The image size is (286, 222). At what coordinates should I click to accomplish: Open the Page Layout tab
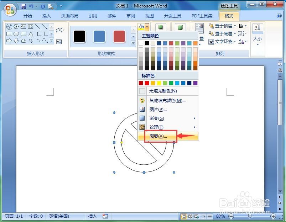(x=70, y=16)
